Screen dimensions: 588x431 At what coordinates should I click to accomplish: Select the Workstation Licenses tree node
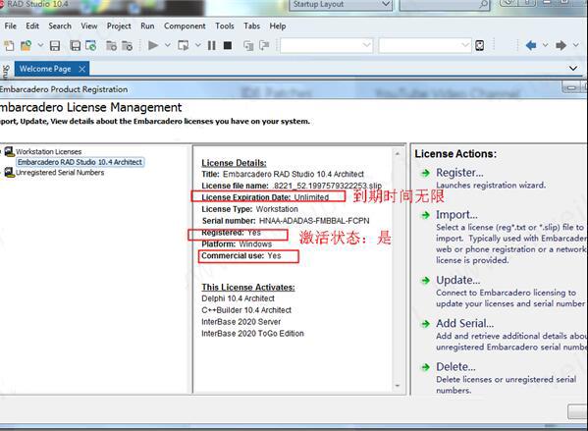pyautogui.click(x=48, y=151)
